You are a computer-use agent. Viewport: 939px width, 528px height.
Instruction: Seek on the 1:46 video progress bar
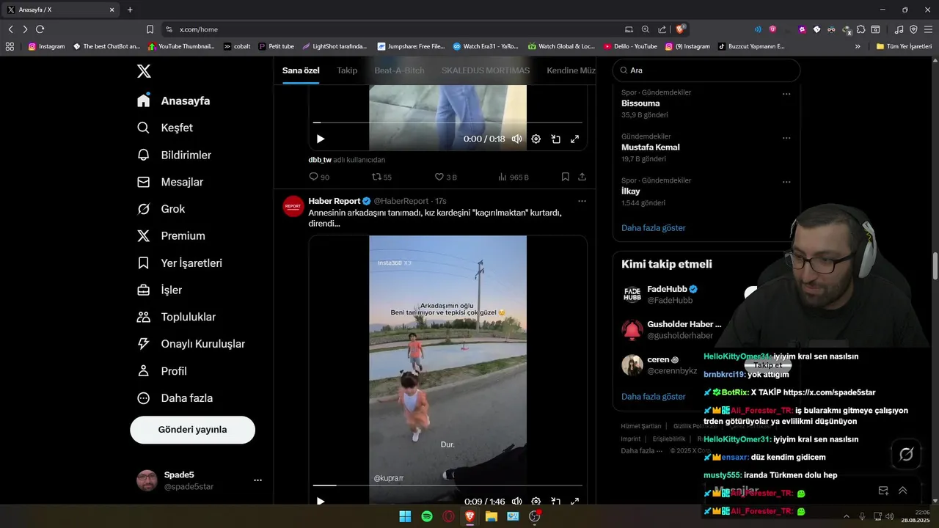coord(447,485)
